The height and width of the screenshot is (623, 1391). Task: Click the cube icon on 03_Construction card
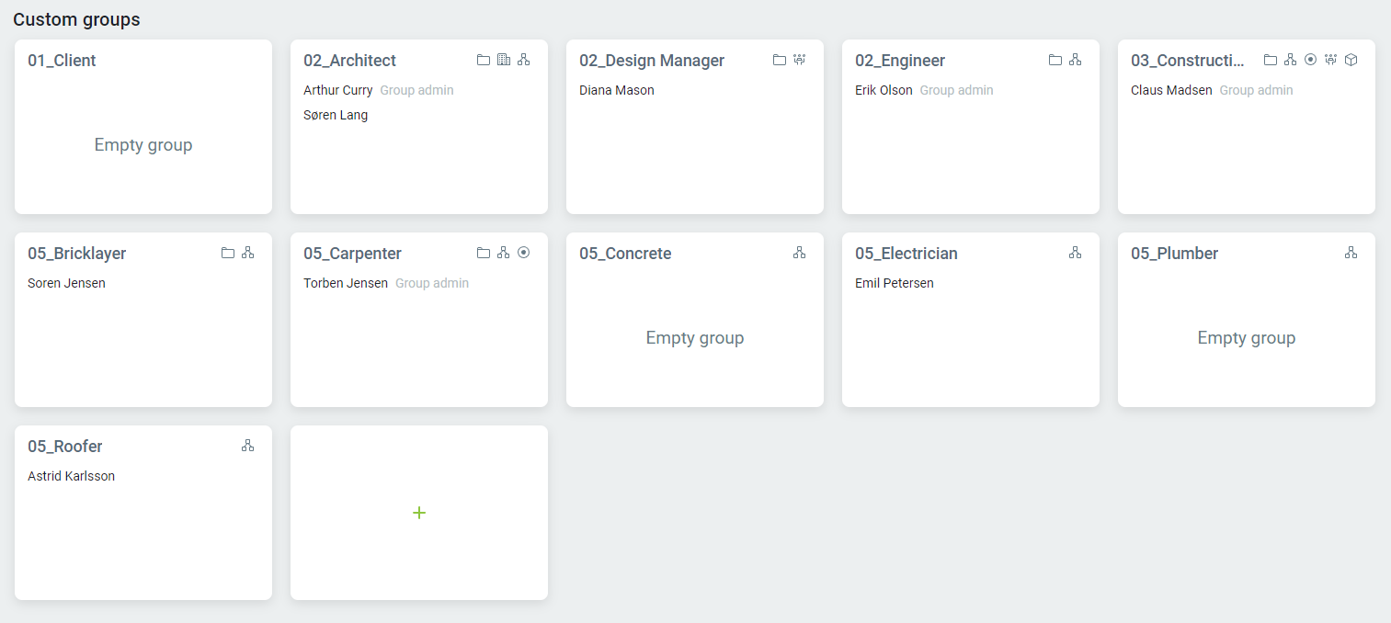[x=1351, y=60]
